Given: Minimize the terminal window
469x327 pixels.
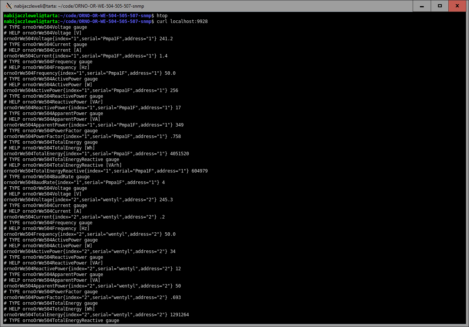Looking at the screenshot, I should coord(422,6).
